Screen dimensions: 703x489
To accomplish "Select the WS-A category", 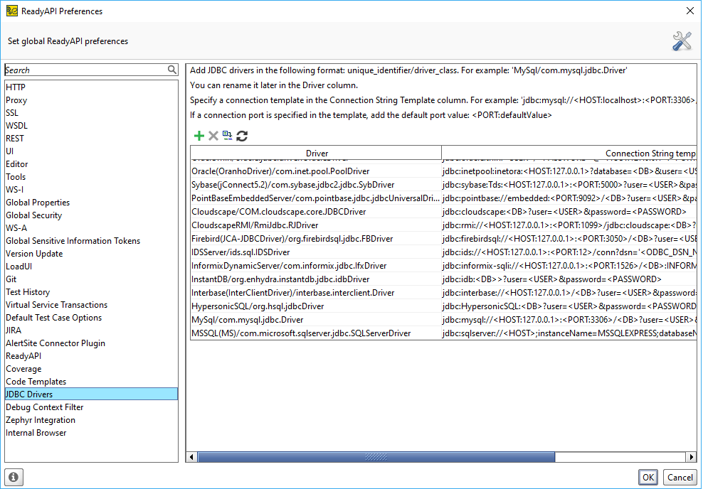I will point(92,228).
